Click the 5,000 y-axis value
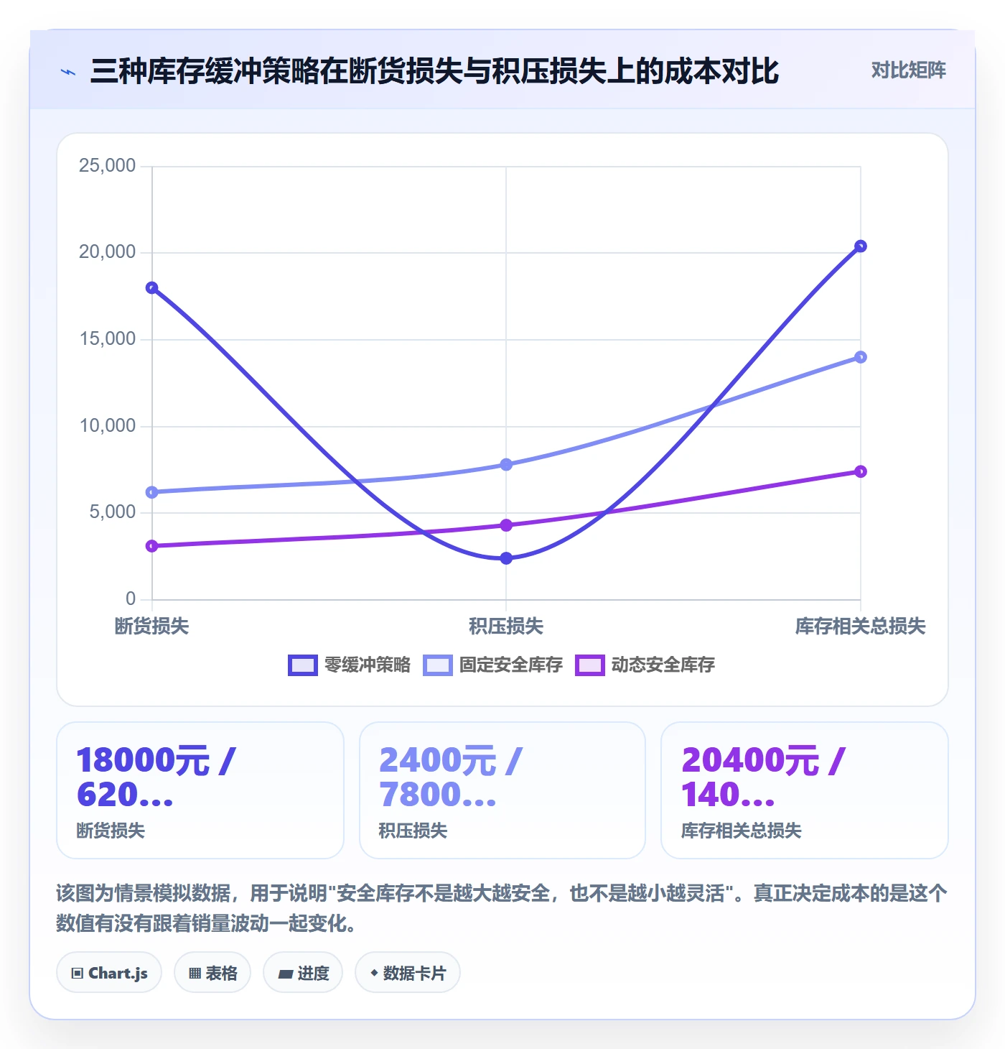The width and height of the screenshot is (1005, 1049). [112, 512]
